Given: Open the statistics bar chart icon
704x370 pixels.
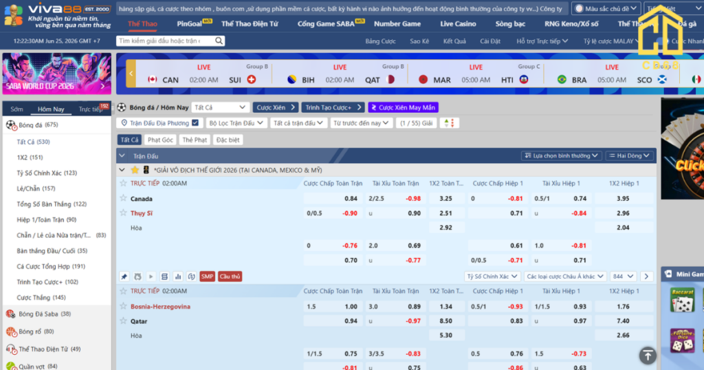Looking at the screenshot, I should tap(178, 276).
